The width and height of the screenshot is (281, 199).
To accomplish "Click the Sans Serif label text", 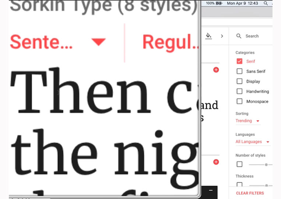I will [x=256, y=71].
